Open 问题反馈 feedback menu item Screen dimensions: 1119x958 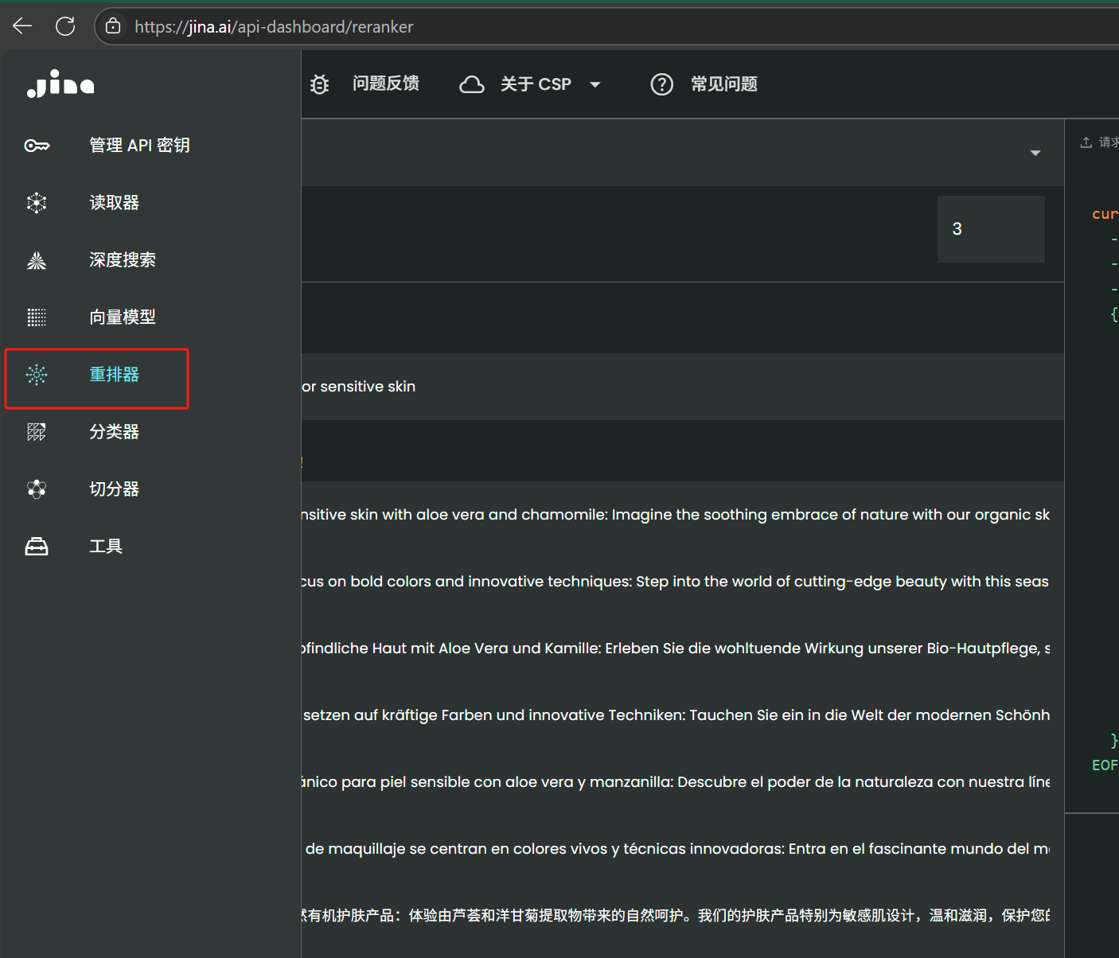point(385,84)
